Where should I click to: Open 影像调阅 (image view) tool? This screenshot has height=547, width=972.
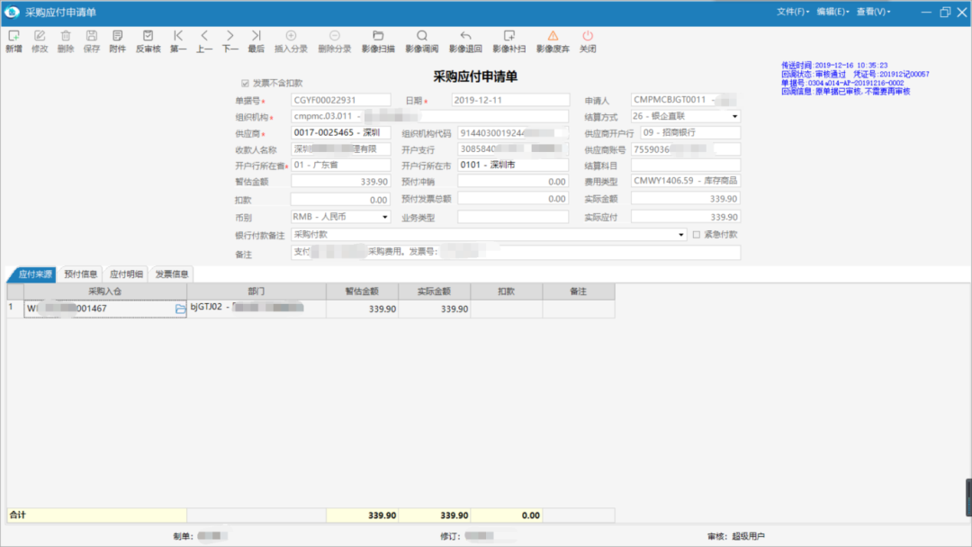click(421, 40)
